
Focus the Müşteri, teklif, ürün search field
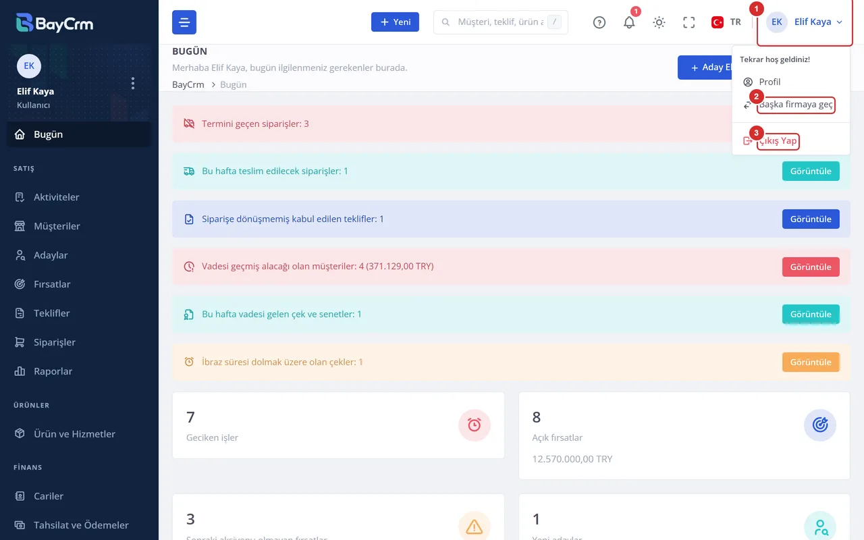pyautogui.click(x=501, y=22)
